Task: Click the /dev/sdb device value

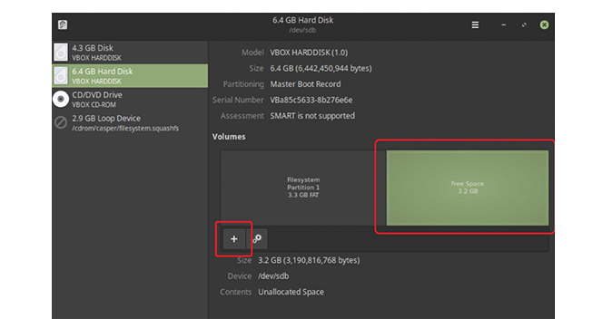Action: tap(273, 276)
